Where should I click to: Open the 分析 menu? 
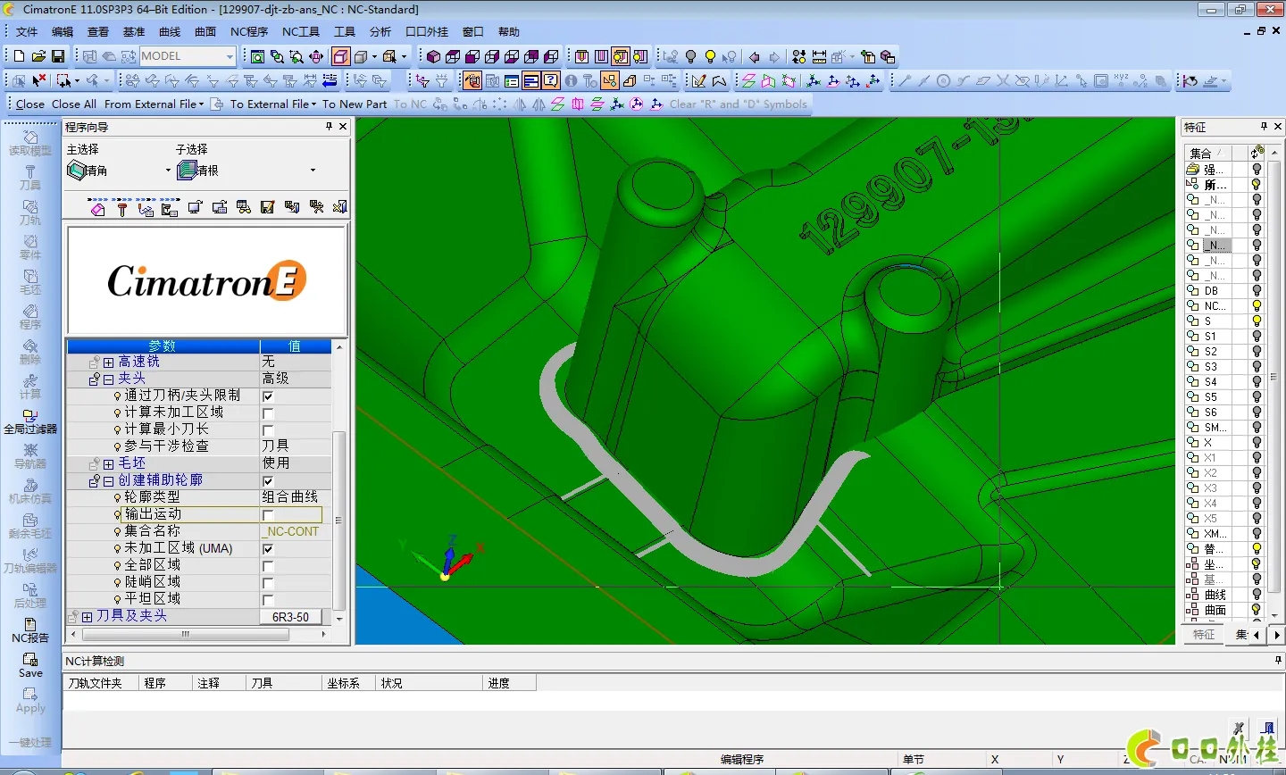pos(380,32)
